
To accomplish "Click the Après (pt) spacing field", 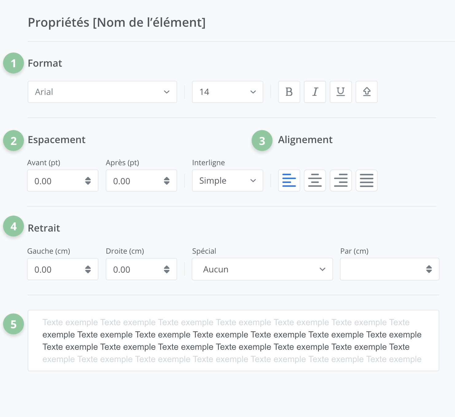I will point(134,181).
